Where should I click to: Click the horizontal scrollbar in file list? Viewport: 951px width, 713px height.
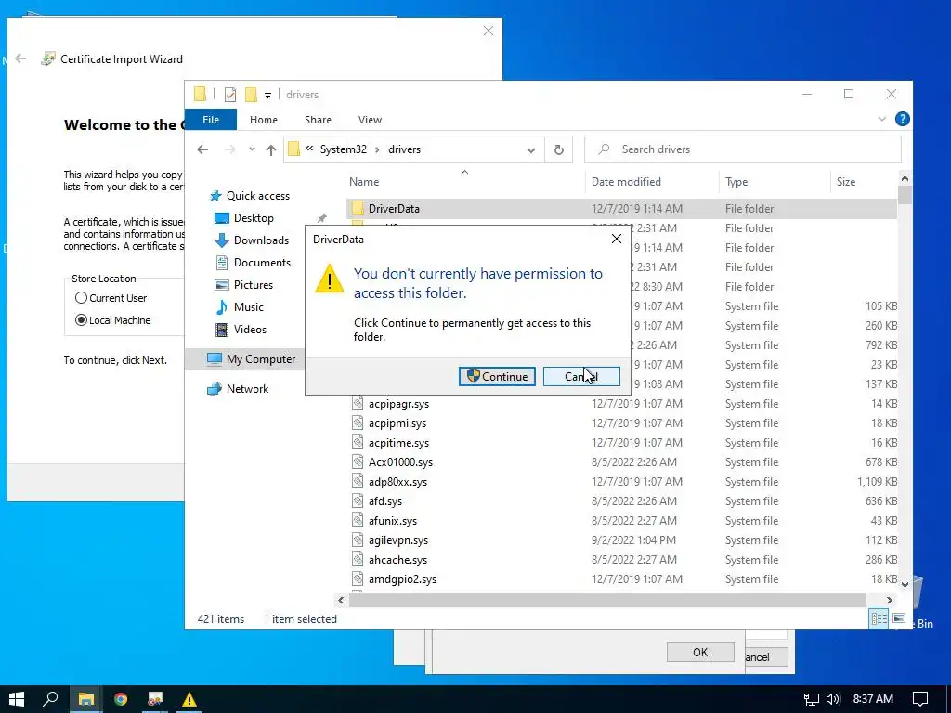click(606, 600)
